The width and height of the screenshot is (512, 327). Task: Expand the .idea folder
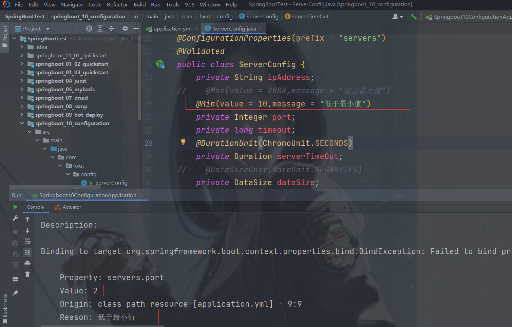22,47
